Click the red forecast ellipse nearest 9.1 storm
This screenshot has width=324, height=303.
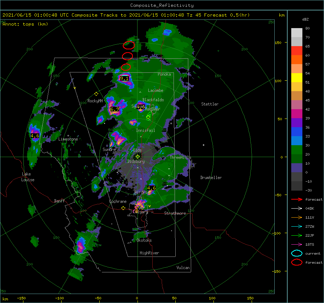coord(126,67)
